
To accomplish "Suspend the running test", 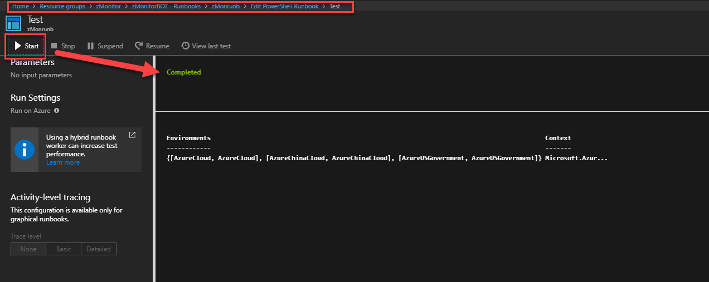I will click(105, 46).
